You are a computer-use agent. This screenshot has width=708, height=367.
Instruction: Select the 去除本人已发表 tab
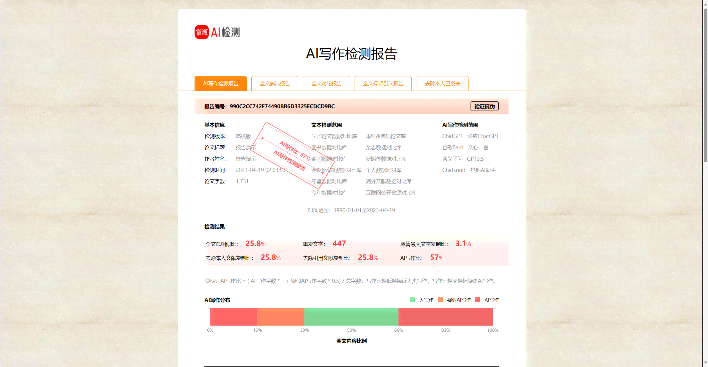click(x=442, y=83)
